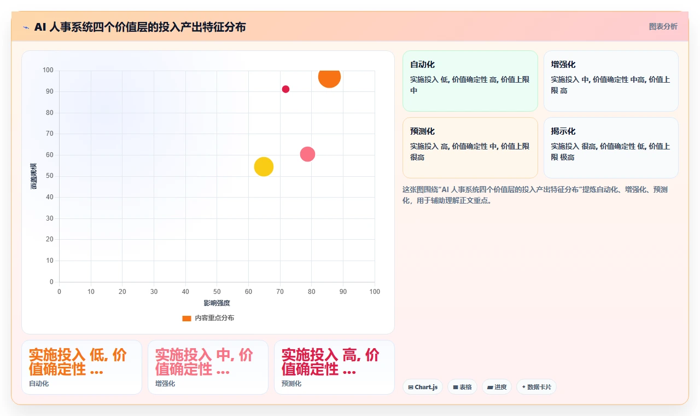Click the chart description paragraph below cards
The width and height of the screenshot is (700, 416).
point(534,195)
